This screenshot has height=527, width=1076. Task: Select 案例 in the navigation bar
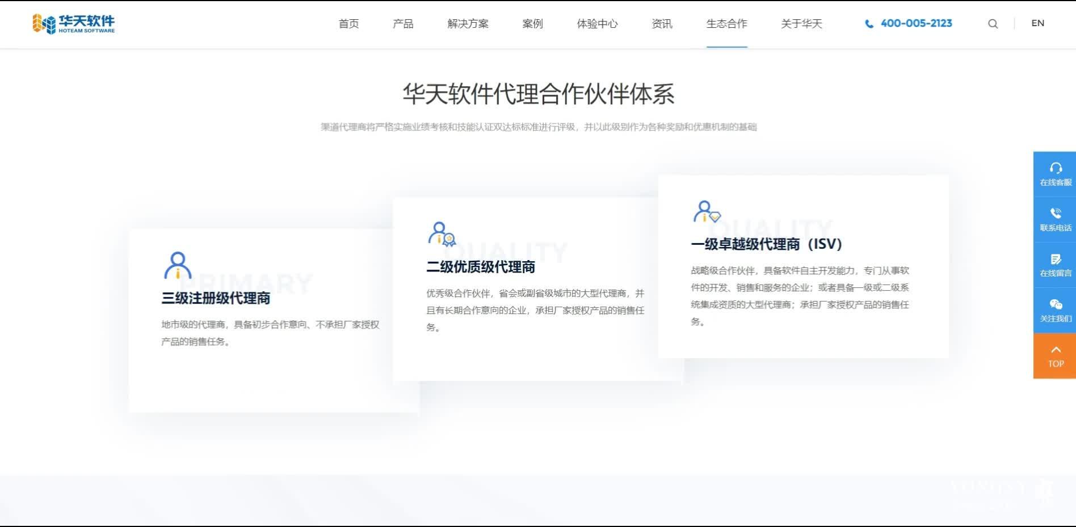pyautogui.click(x=532, y=24)
